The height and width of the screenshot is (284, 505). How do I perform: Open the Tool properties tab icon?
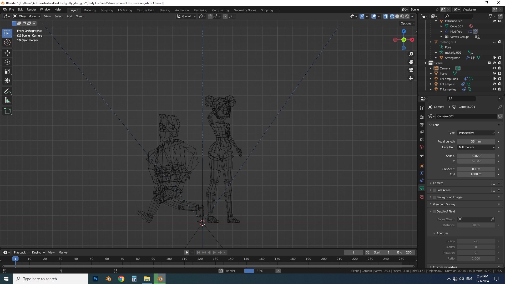pyautogui.click(x=422, y=108)
